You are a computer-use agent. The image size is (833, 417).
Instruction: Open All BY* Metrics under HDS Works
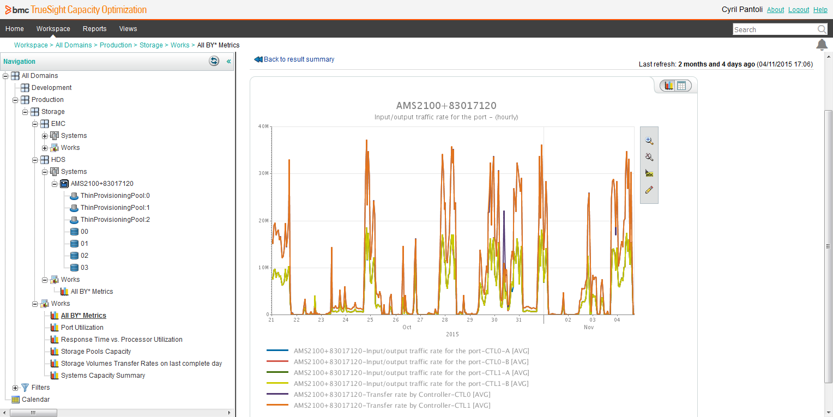[92, 292]
